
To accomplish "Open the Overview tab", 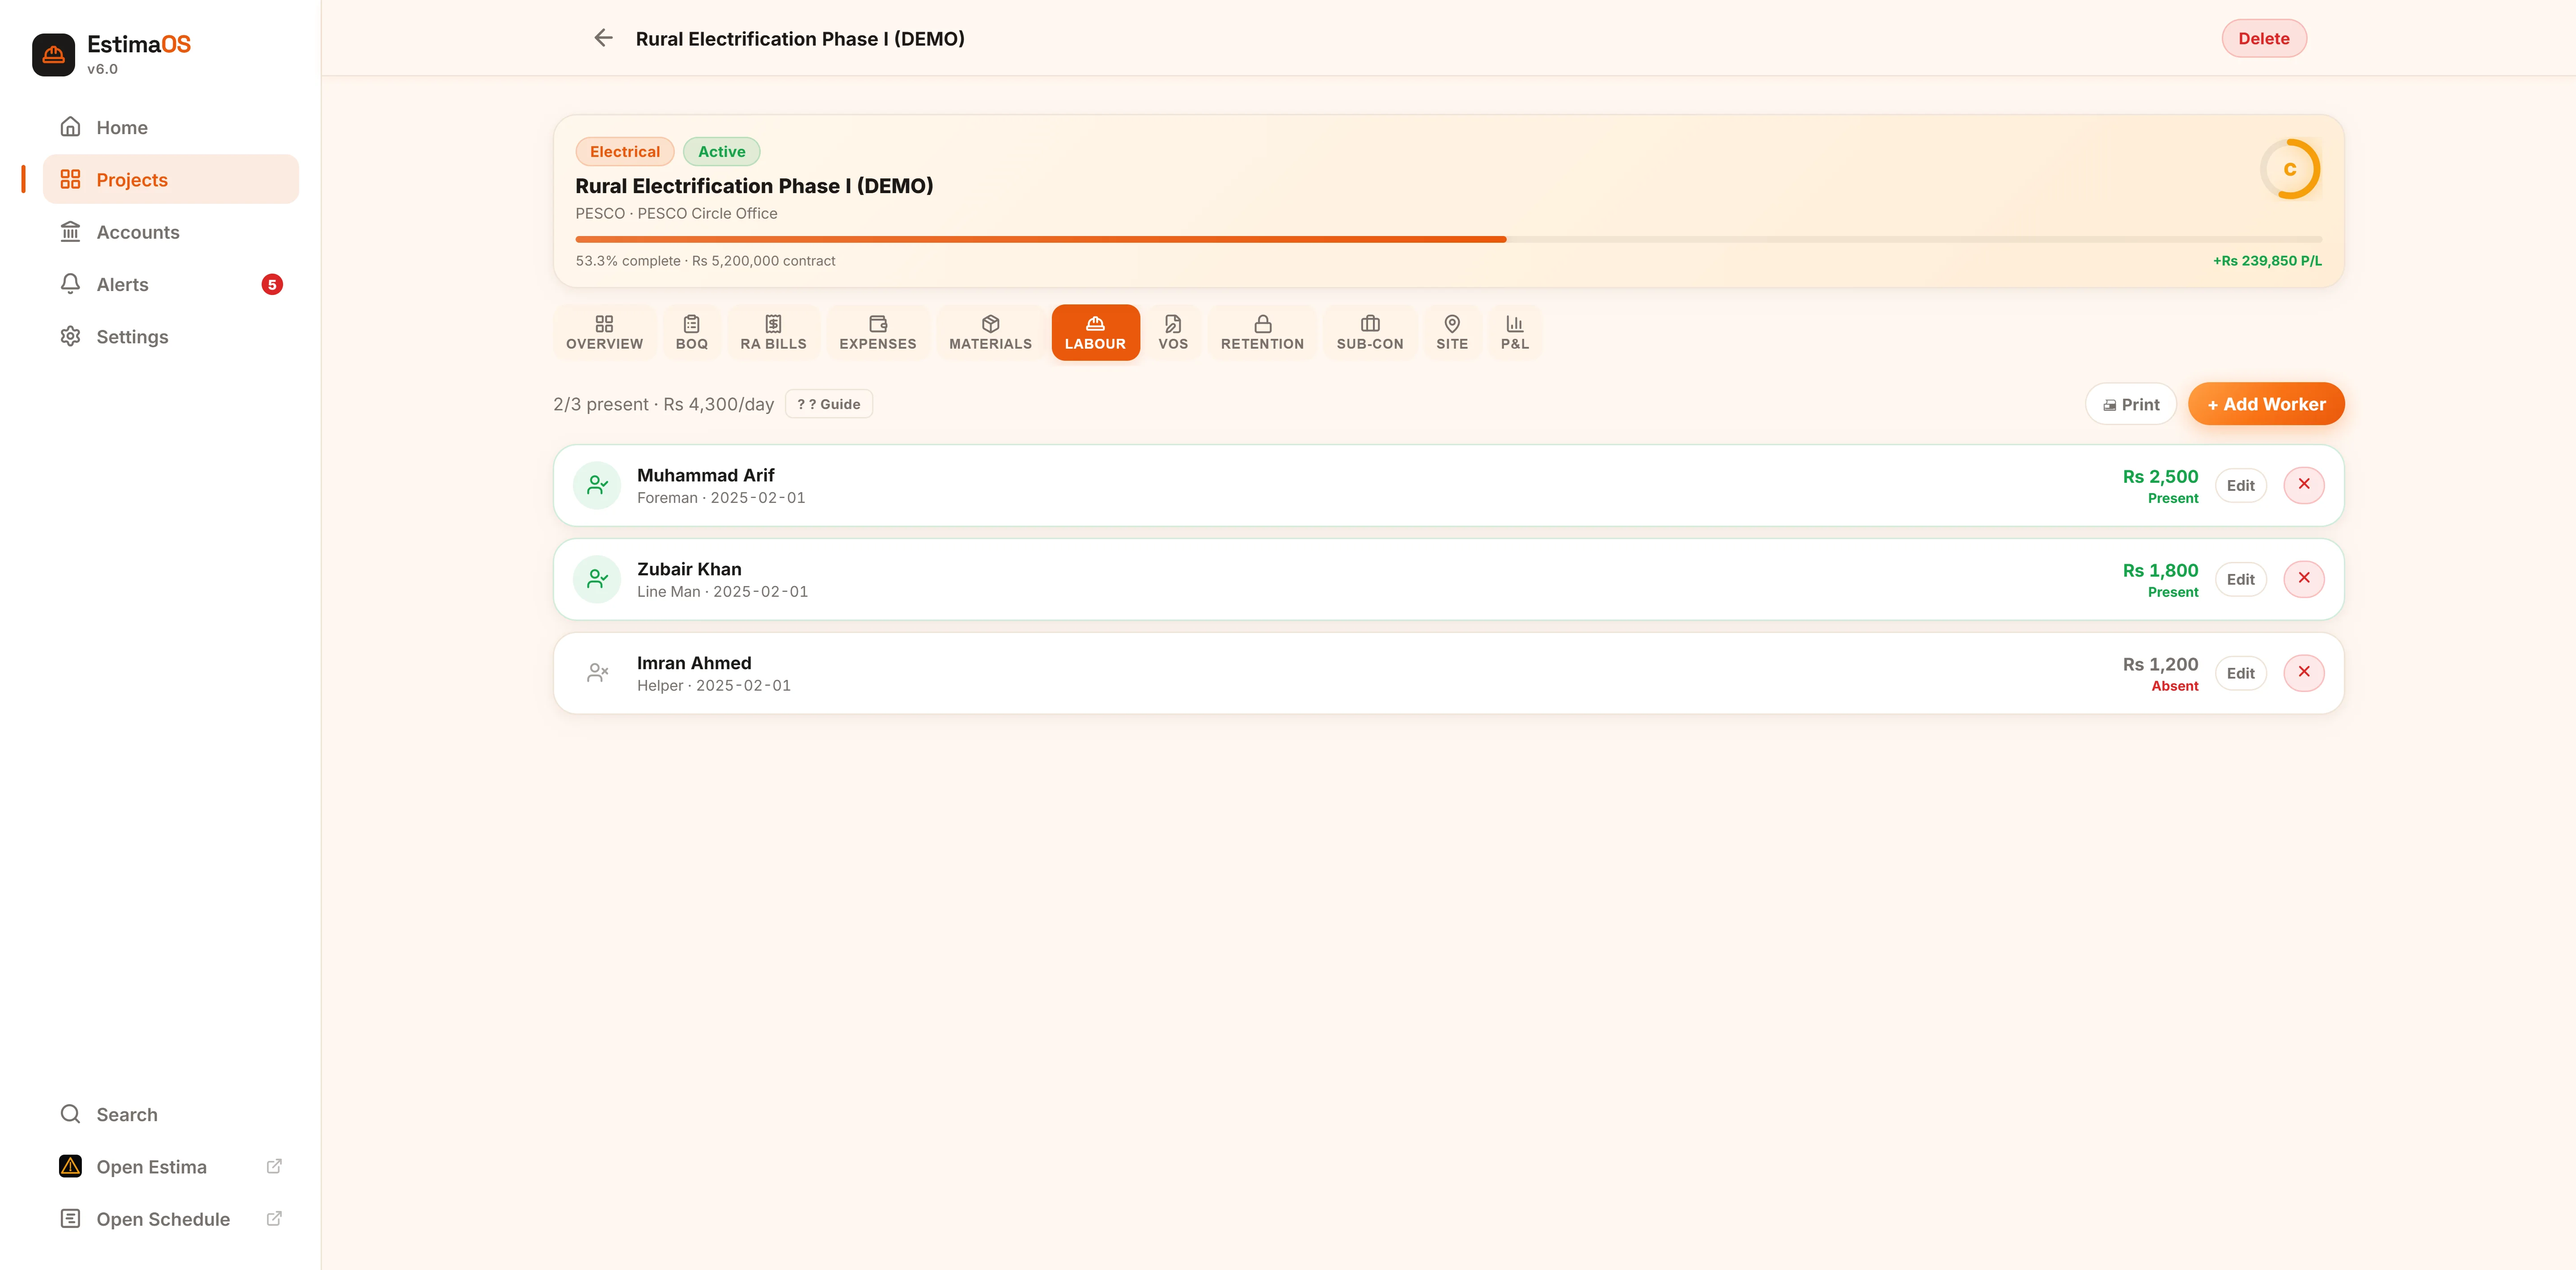I will point(605,333).
